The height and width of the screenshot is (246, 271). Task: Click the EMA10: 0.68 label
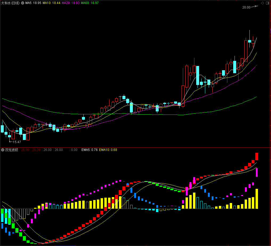click(108, 150)
